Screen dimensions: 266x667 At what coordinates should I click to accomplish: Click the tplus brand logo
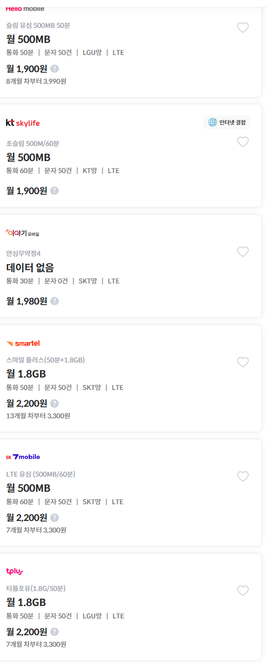point(15,571)
